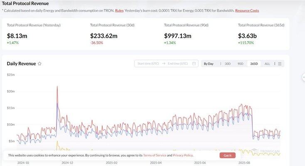The height and width of the screenshot is (166, 305).
Task: Open the Resource Costs link
Action: tap(247, 10)
